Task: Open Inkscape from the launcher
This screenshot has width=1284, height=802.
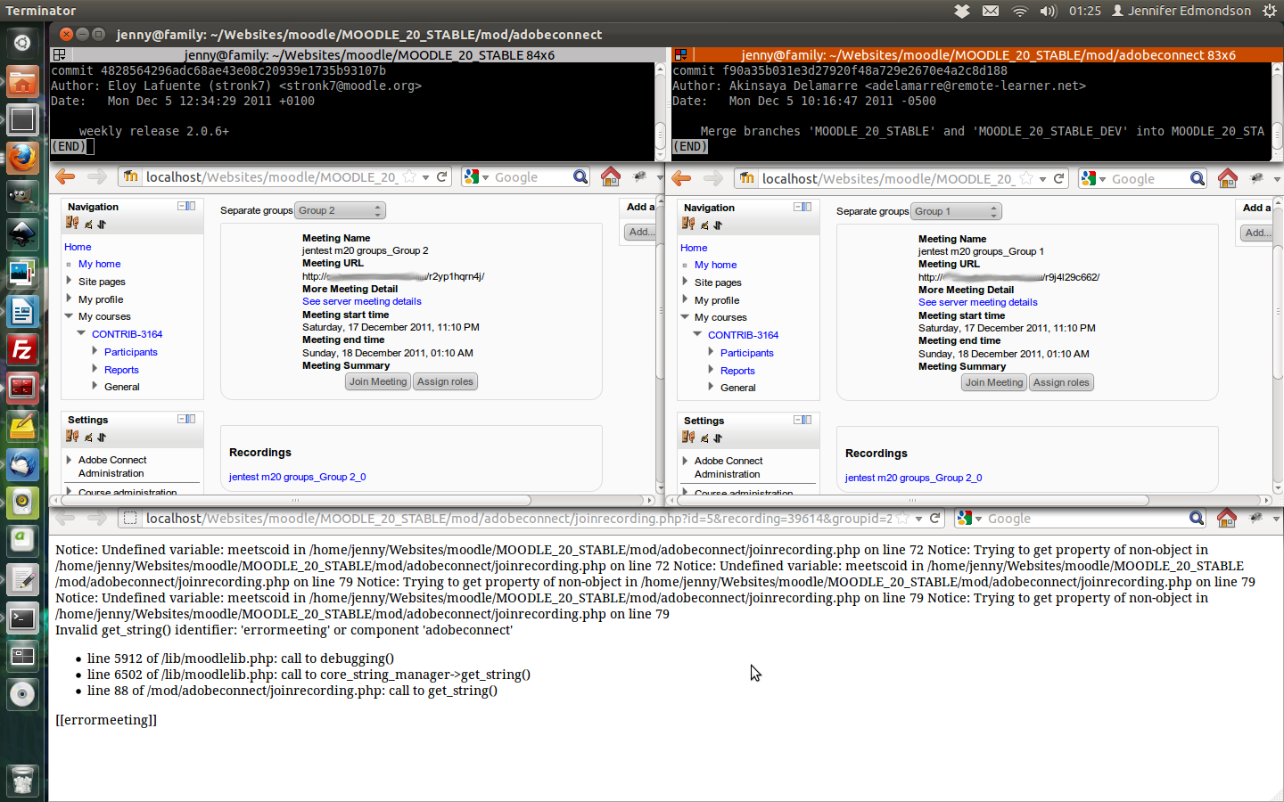Action: coord(22,233)
